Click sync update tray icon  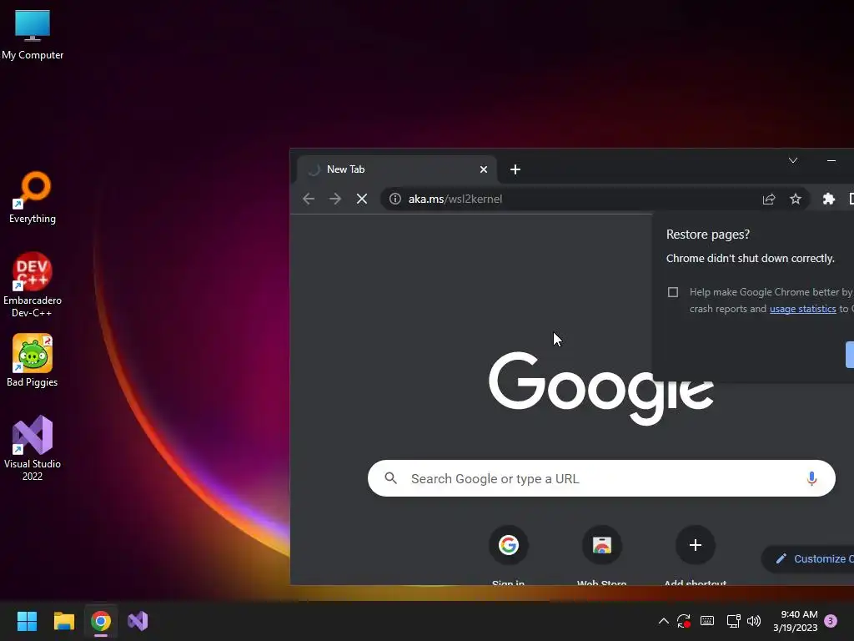pos(684,621)
